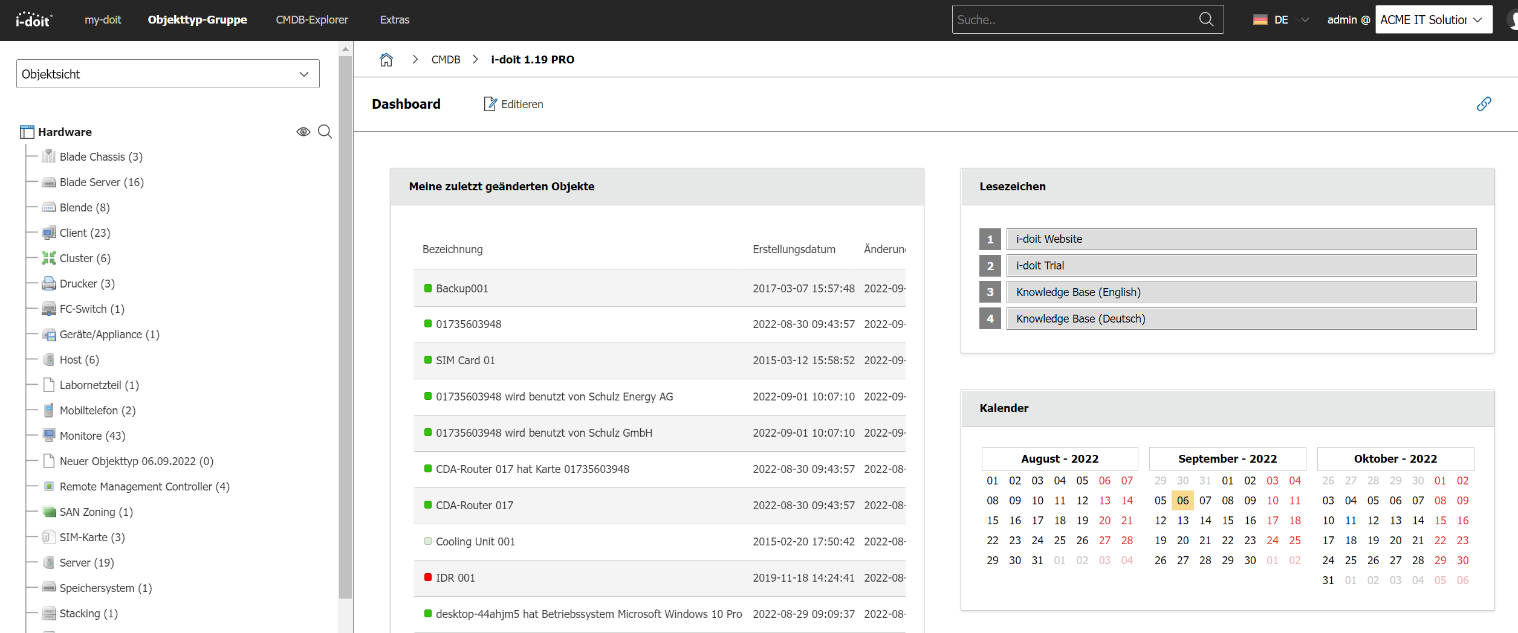Click the magnifier icon in the search bar

coord(1206,19)
